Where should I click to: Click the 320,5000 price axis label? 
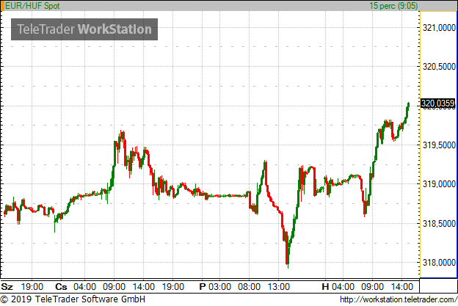(x=439, y=67)
